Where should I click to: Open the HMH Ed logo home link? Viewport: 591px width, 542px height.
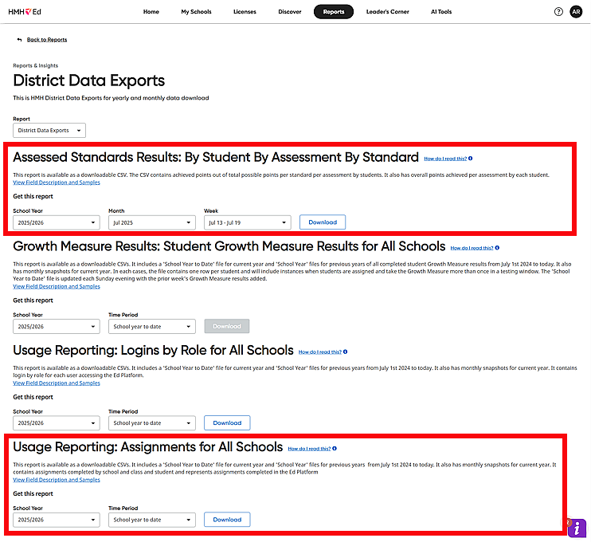tap(25, 12)
